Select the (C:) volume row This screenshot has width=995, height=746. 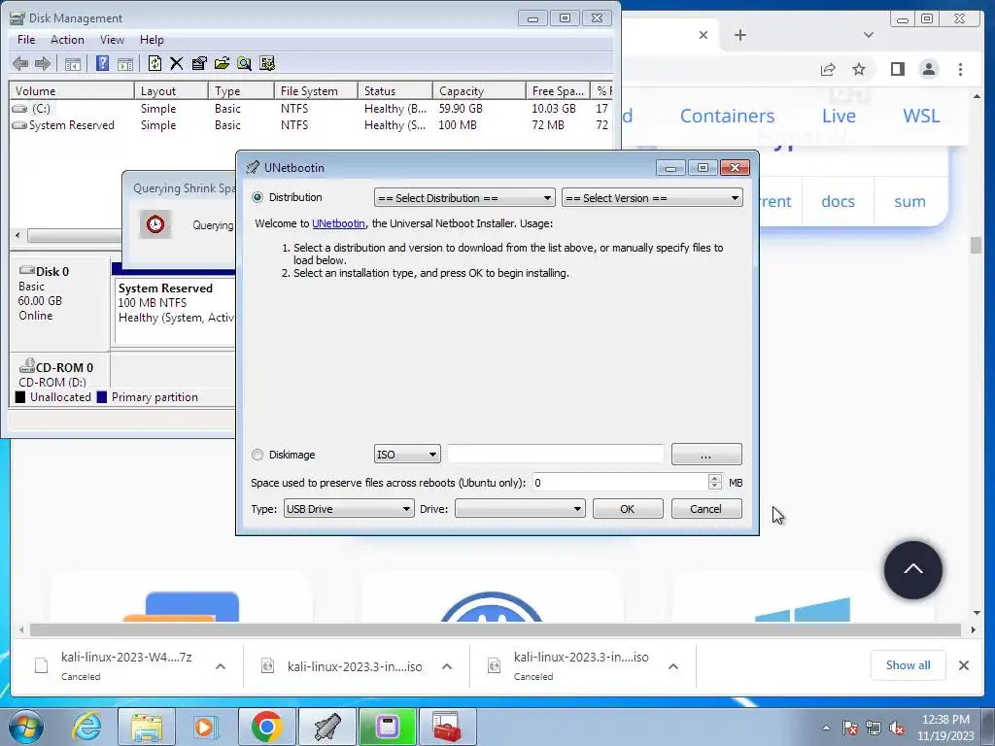tap(311, 109)
